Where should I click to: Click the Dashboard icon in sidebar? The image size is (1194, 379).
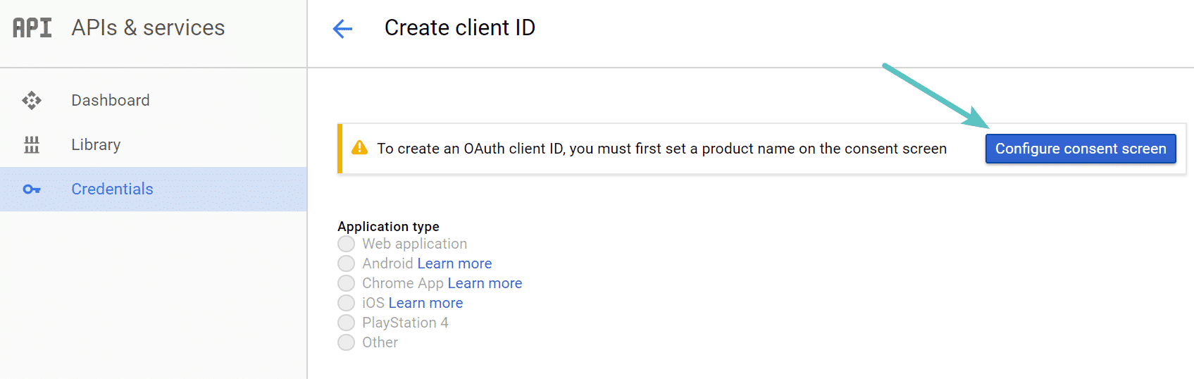coord(32,101)
